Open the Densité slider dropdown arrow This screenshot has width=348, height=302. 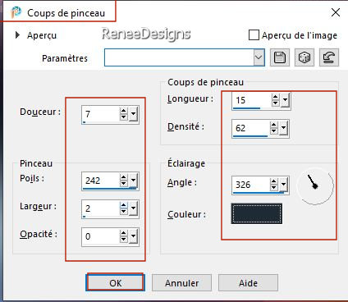pos(283,128)
